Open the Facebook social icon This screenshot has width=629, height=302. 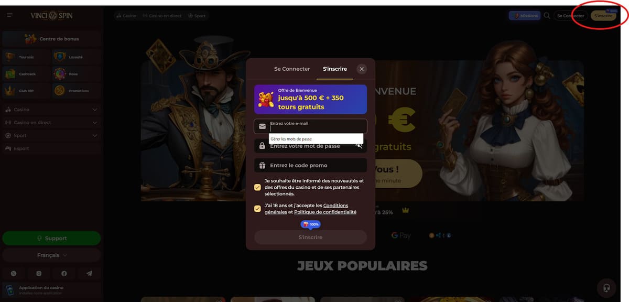coord(64,274)
